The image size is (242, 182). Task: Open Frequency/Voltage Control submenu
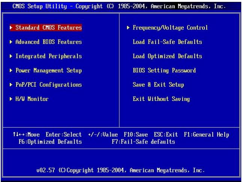point(170,28)
